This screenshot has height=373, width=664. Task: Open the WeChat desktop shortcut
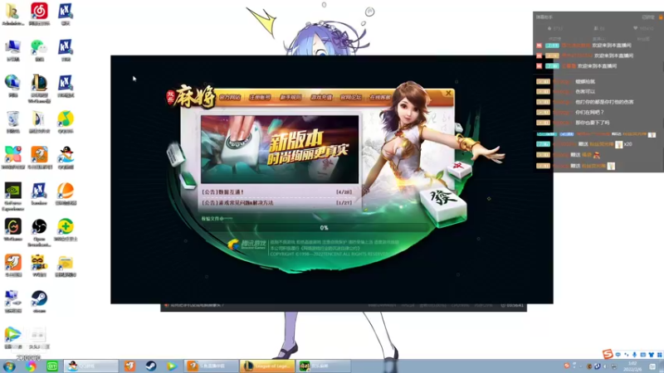click(x=39, y=47)
